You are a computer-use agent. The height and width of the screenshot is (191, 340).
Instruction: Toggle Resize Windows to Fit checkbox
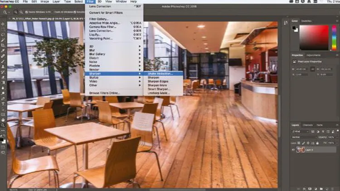click(x=26, y=12)
